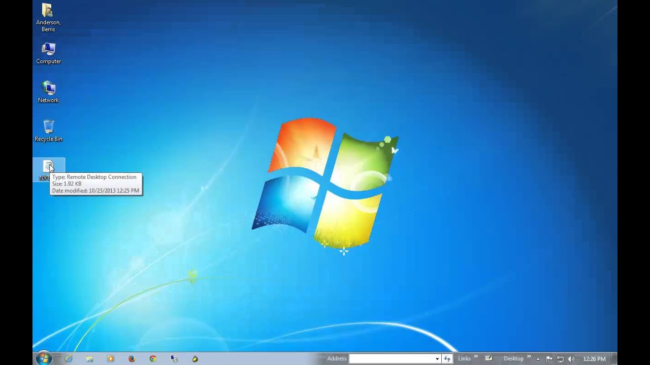Launch Firefox from taskbar
This screenshot has width=650, height=365.
(132, 358)
